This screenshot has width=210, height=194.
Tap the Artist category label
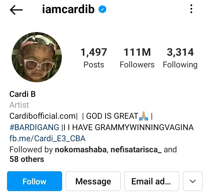(x=19, y=105)
